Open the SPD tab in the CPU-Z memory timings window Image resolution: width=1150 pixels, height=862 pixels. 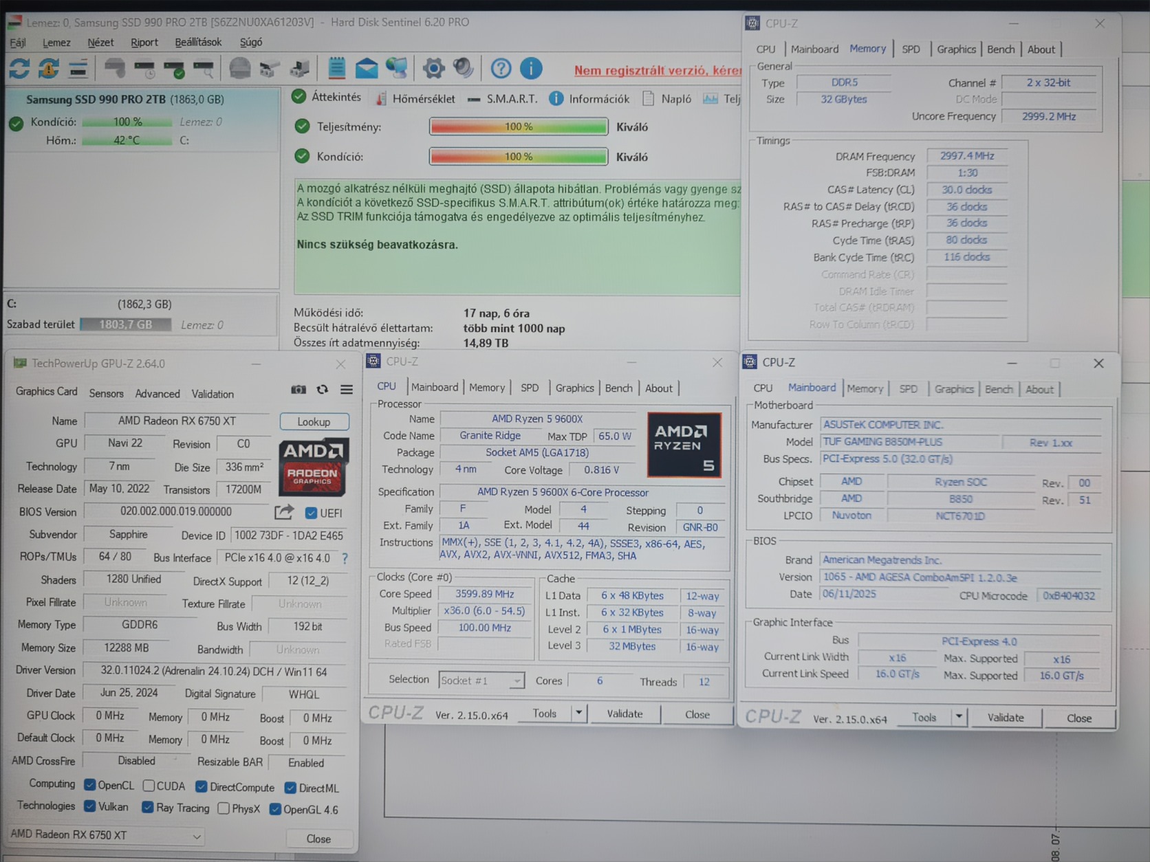911,49
